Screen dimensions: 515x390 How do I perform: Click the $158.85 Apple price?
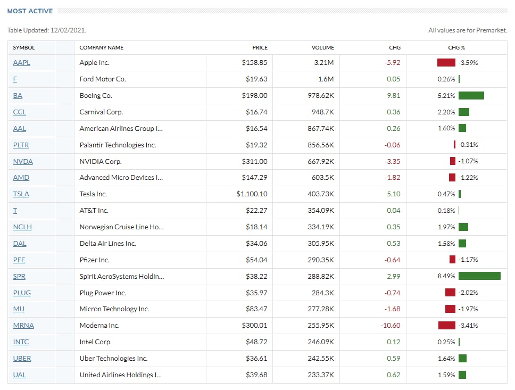click(x=254, y=62)
